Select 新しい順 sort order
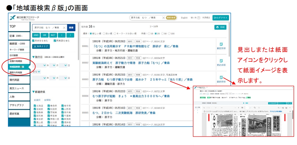Viewport: 297px width, 145px height. [x=91, y=33]
